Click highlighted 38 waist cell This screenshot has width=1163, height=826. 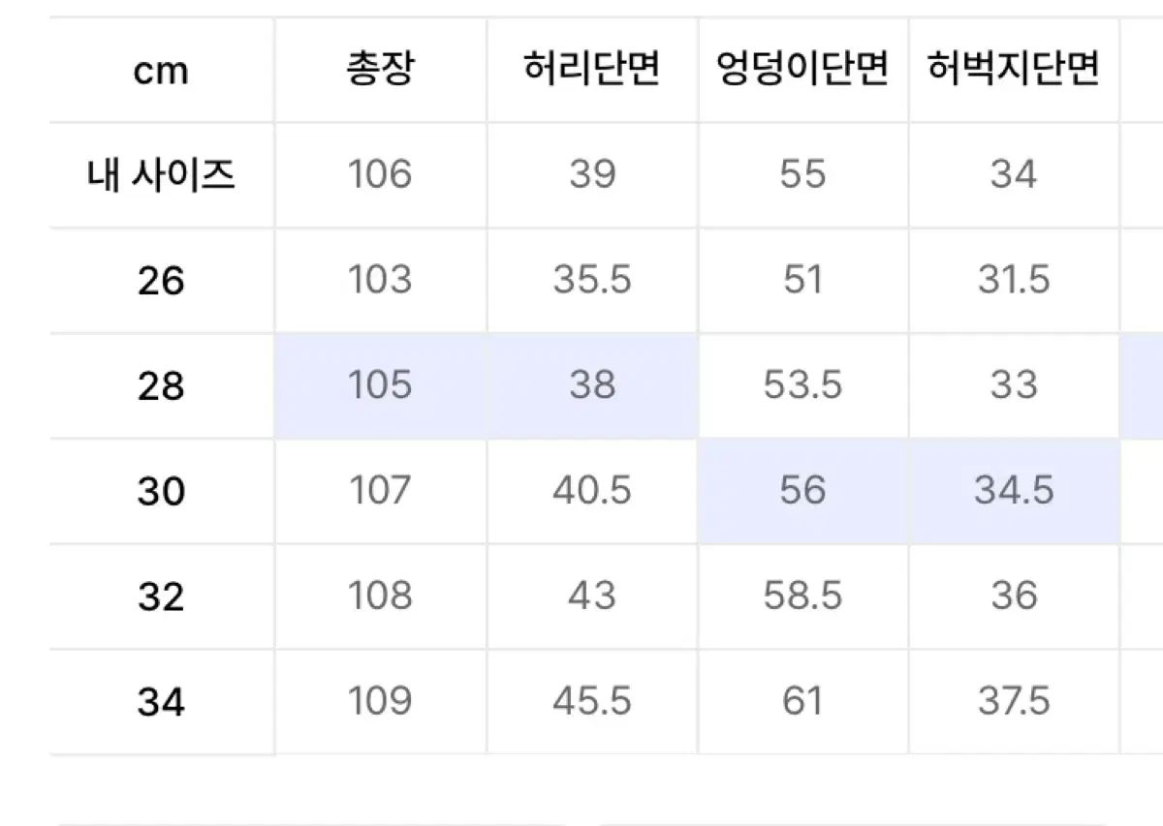[592, 385]
